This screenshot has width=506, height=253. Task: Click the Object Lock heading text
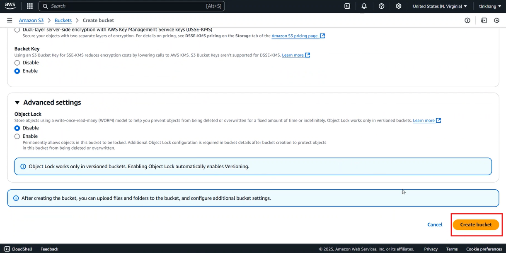pos(28,114)
